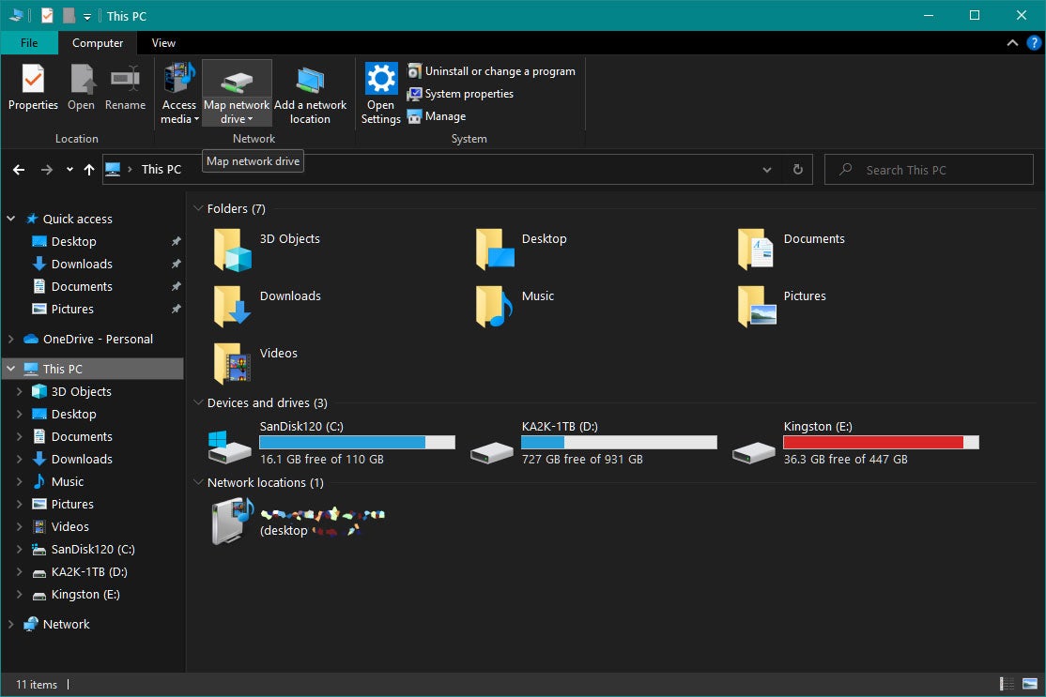Expand 3D Objects in the navigation pane

tap(20, 392)
